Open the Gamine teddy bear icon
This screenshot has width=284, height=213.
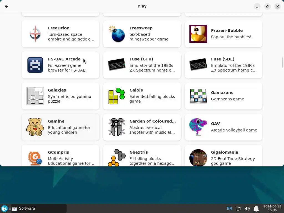[35, 127]
